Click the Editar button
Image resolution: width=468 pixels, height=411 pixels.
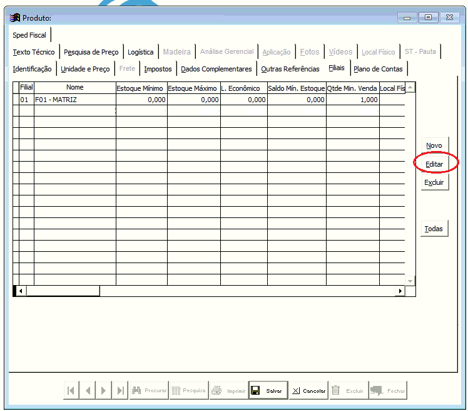coord(434,164)
